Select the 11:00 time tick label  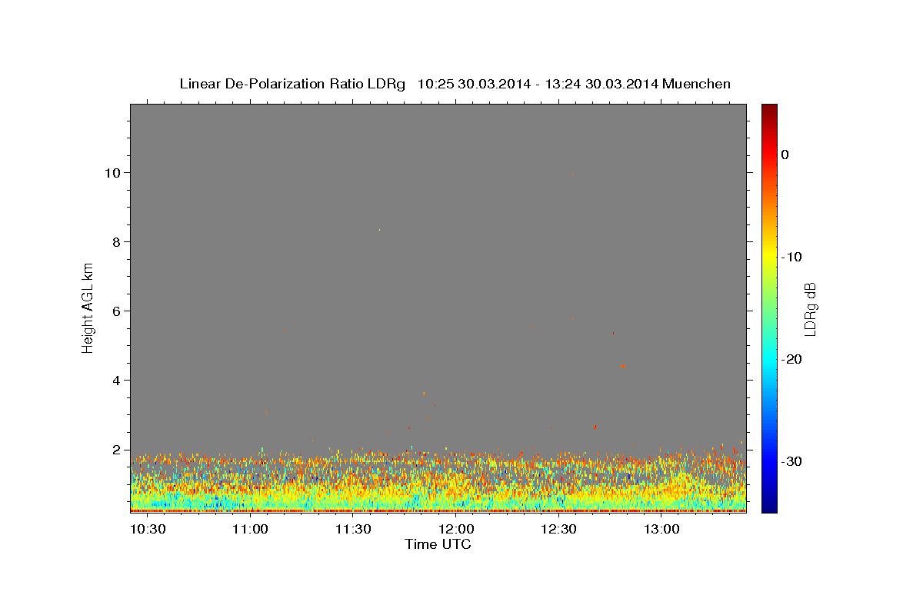[250, 530]
